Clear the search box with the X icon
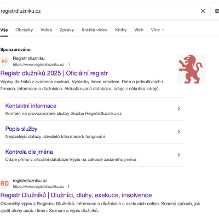Screen dimensions: 219x219 (x=203, y=11)
